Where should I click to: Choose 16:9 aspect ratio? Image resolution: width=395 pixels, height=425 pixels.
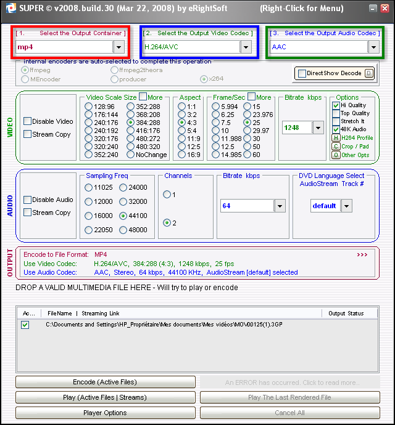(x=181, y=155)
